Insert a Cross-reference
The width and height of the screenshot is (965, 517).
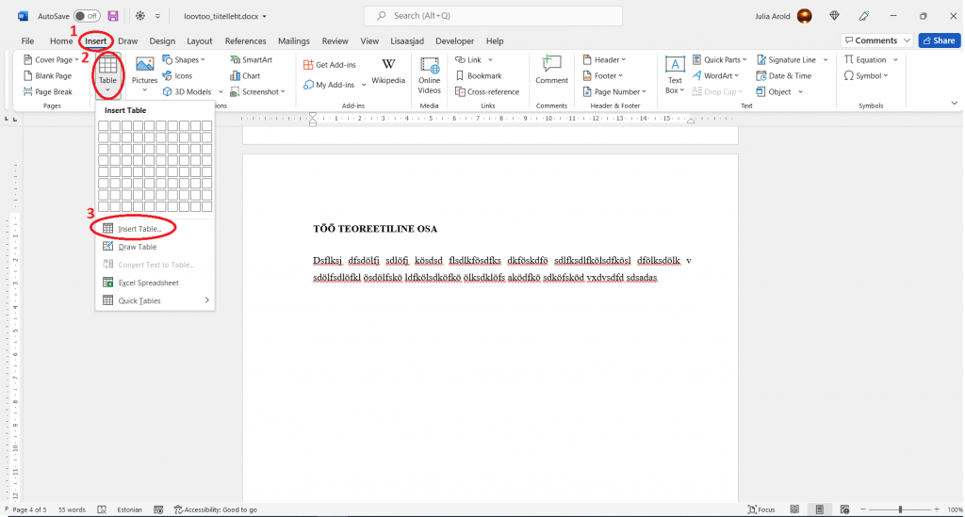[x=487, y=91]
